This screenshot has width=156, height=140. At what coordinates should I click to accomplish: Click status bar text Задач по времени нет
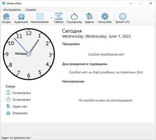tap(16, 138)
